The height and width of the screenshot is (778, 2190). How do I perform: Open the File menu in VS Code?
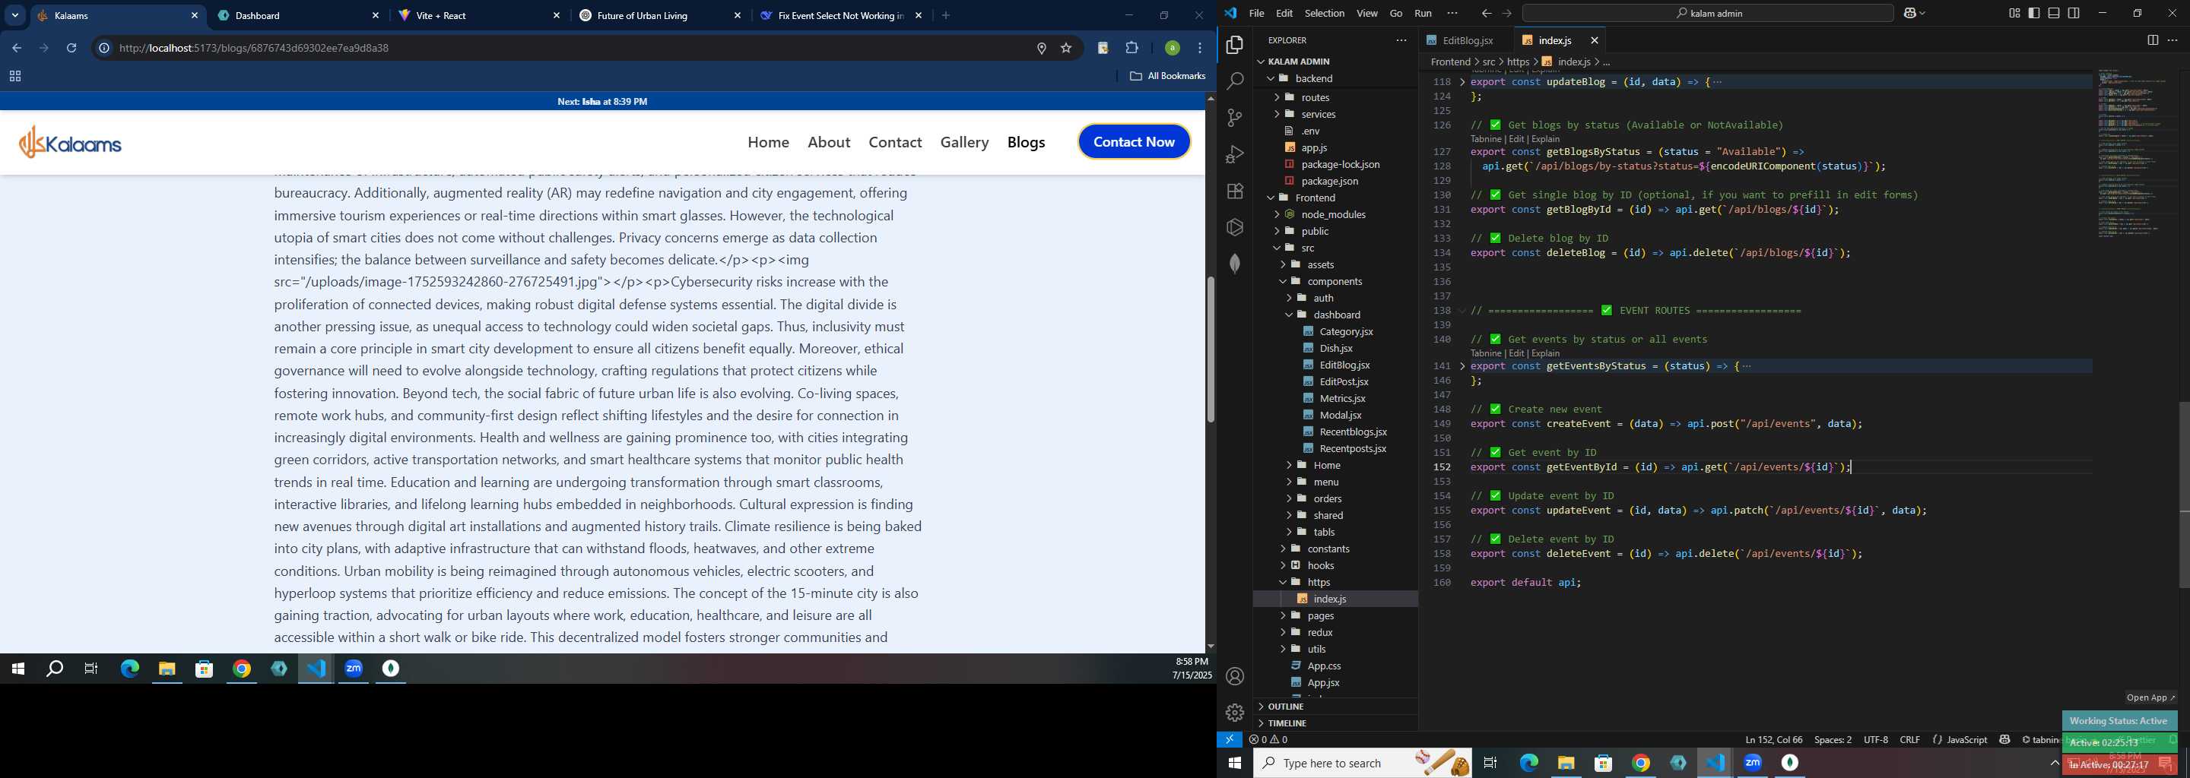(x=1255, y=14)
